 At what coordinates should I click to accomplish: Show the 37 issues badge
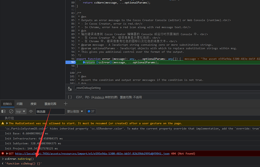[x=91, y=111]
